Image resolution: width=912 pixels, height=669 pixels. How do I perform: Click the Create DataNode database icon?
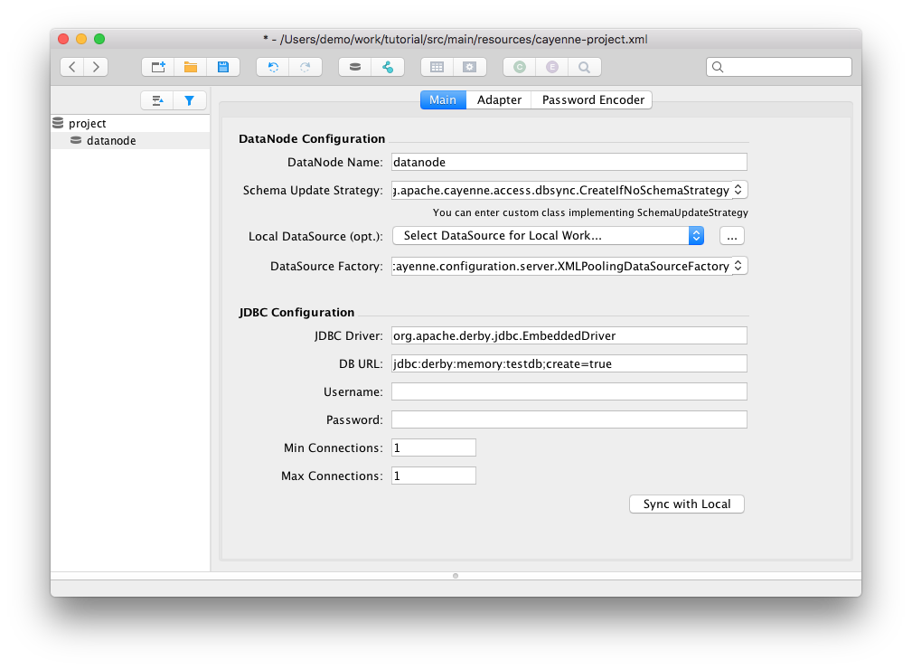click(355, 67)
